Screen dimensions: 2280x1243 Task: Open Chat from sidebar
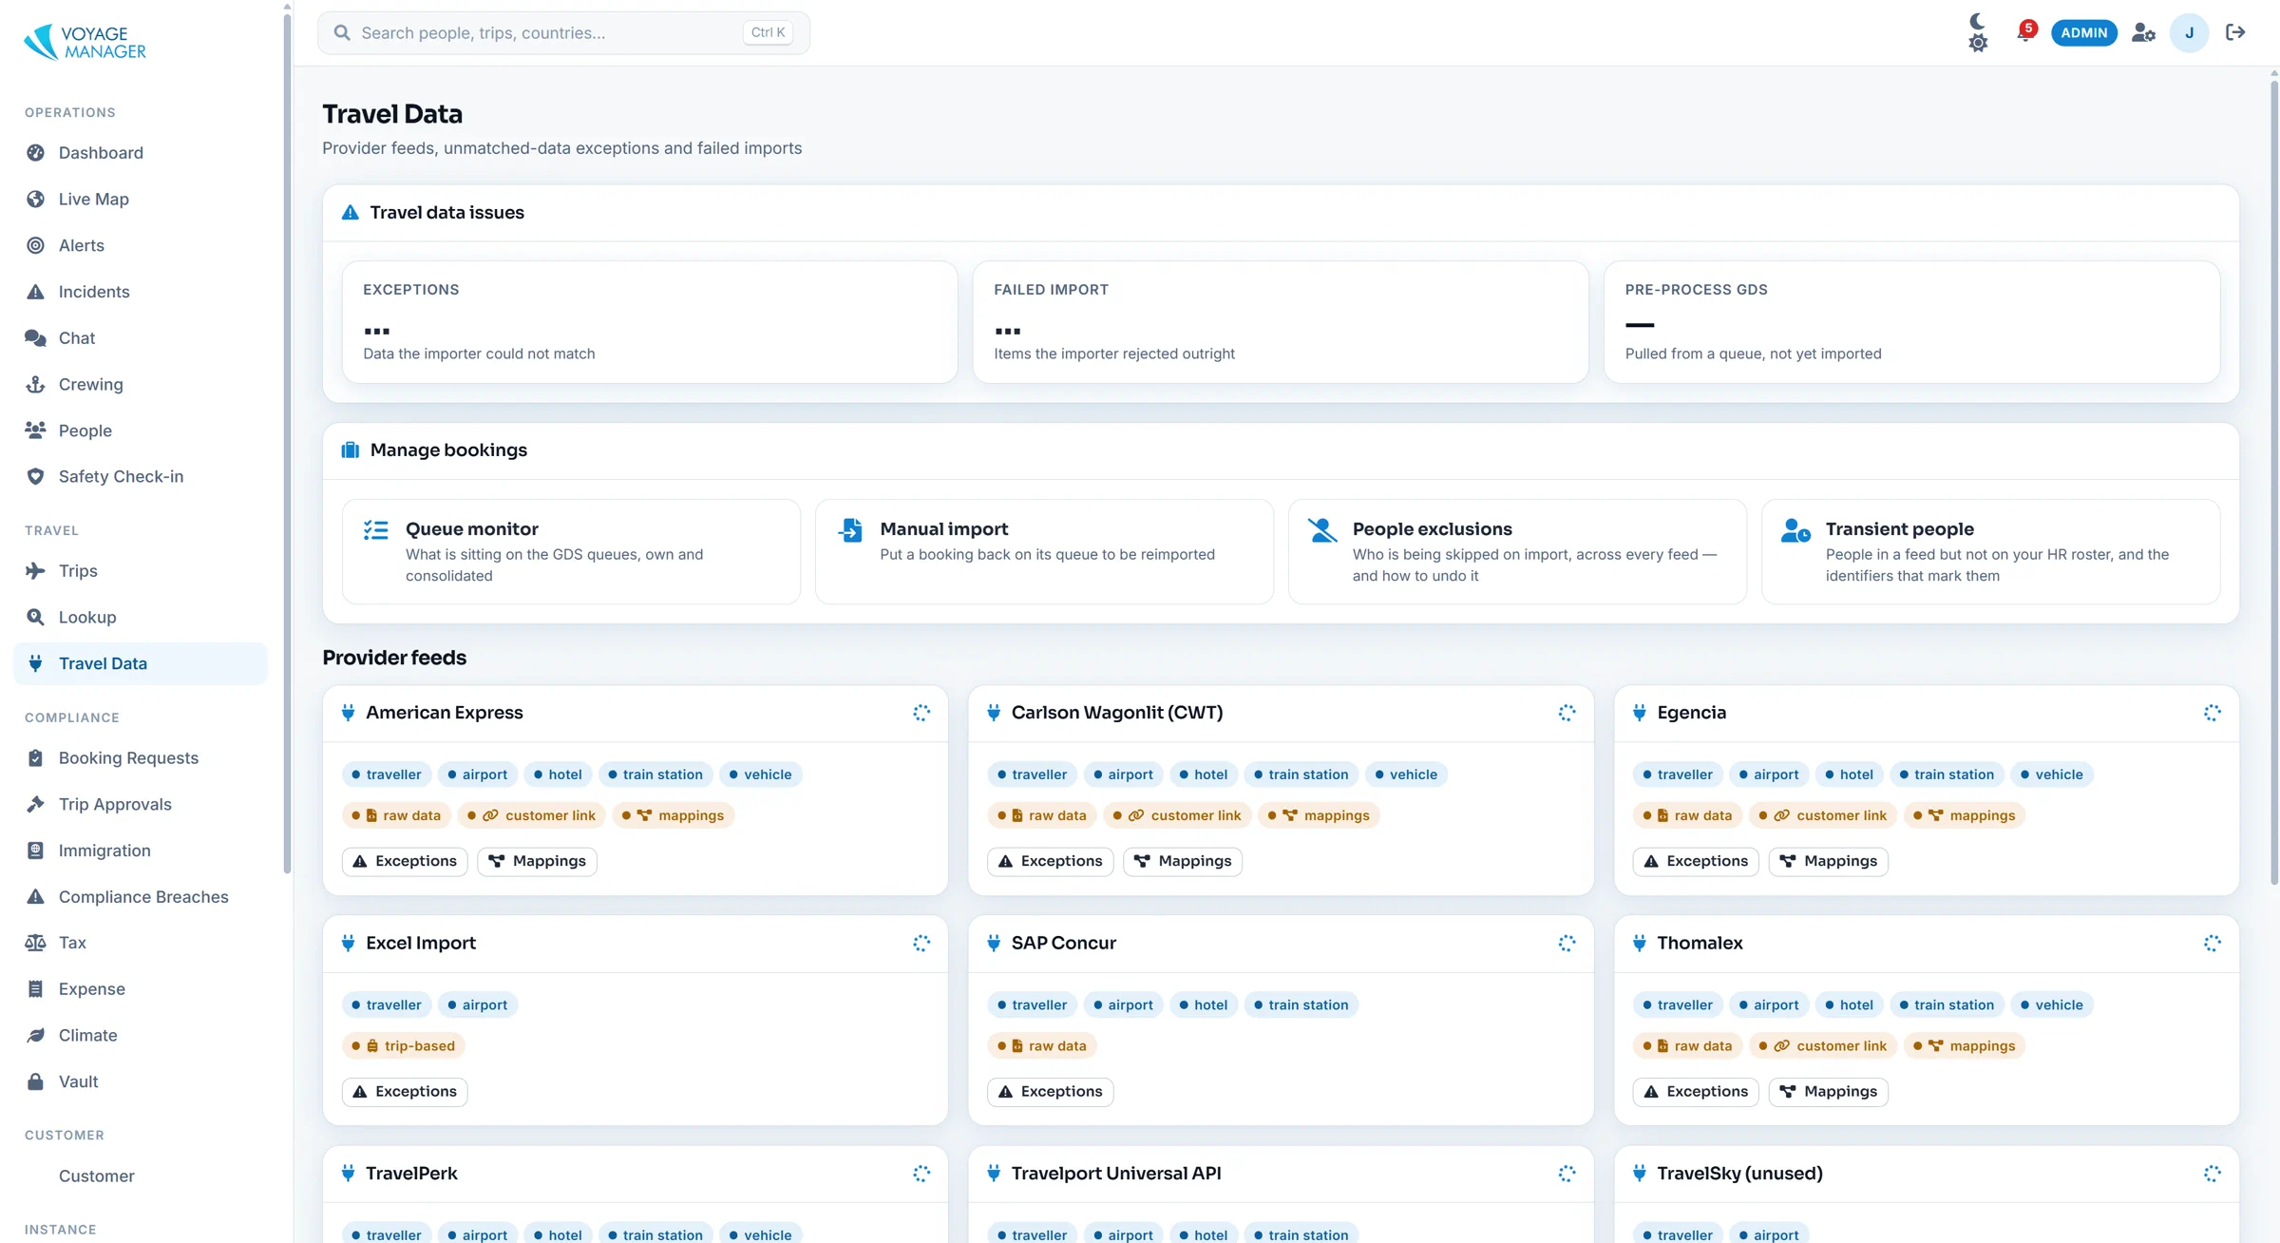pos(141,338)
